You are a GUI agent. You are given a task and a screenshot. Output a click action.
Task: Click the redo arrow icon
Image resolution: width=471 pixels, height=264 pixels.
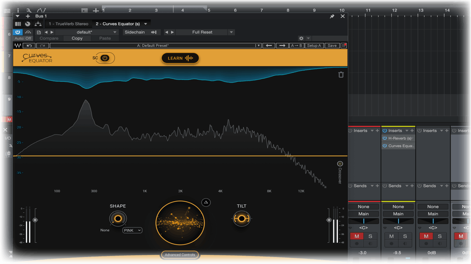tap(42, 46)
